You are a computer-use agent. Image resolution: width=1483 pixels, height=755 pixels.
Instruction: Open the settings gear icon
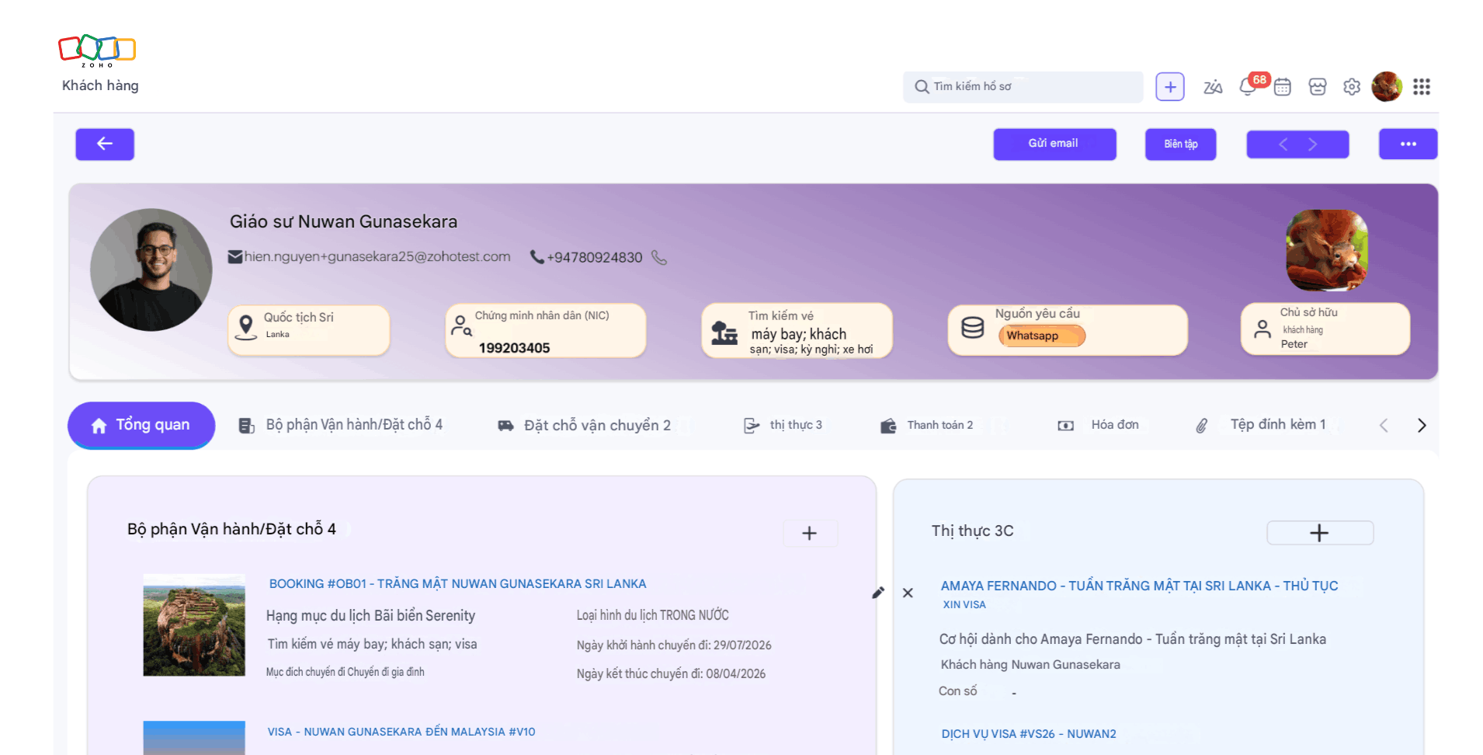pos(1352,87)
